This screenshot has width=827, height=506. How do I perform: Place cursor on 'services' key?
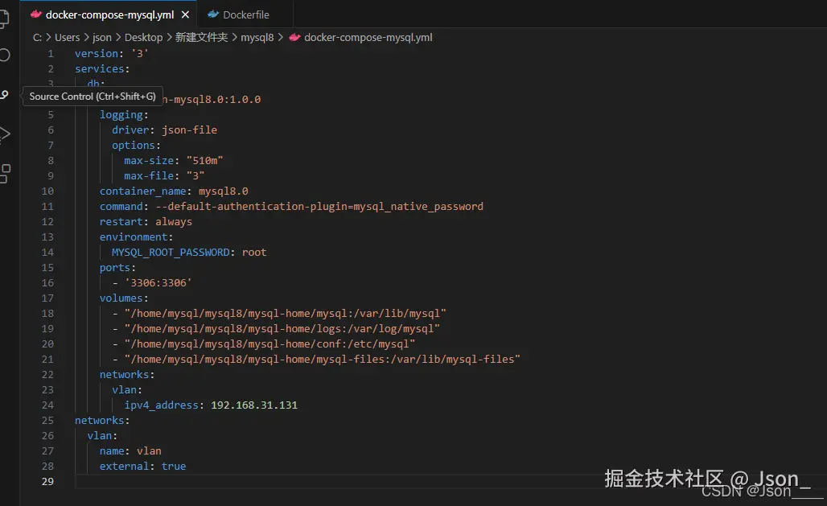click(99, 68)
